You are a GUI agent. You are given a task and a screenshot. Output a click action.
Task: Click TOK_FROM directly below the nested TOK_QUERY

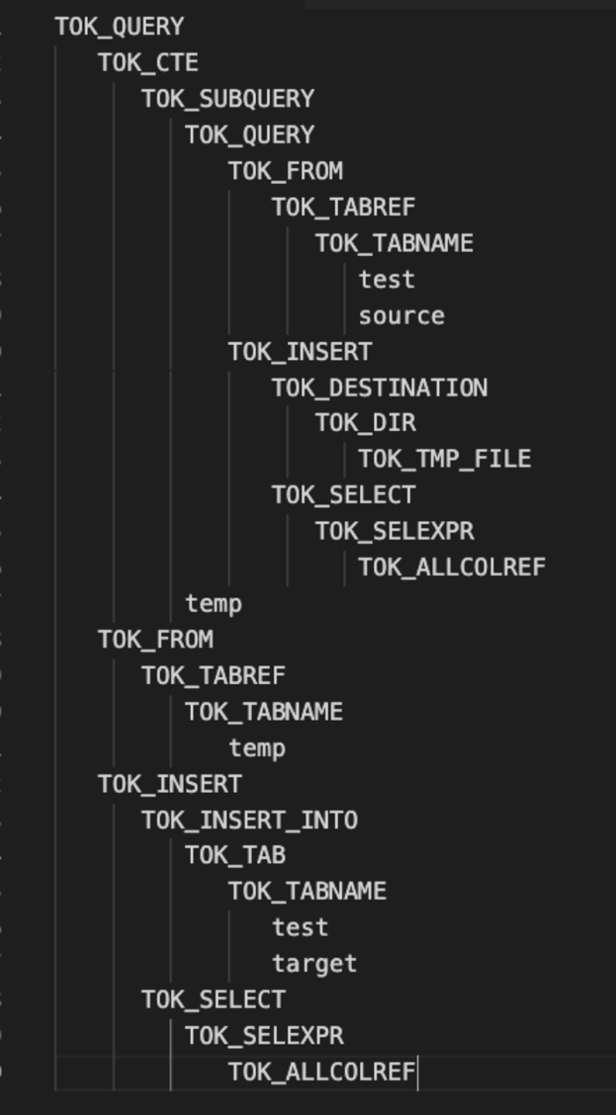click(x=285, y=171)
